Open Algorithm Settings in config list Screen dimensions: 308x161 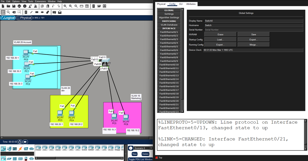(x=169, y=17)
